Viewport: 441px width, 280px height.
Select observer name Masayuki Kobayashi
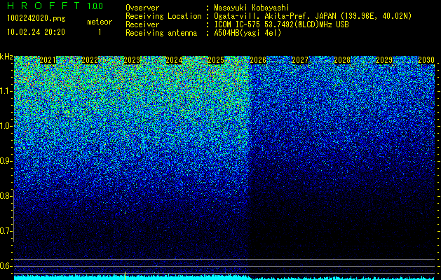coord(252,8)
